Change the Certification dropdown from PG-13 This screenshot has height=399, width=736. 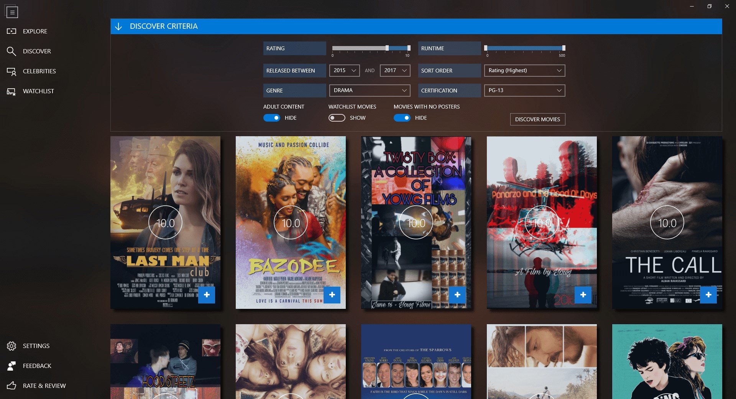[524, 90]
